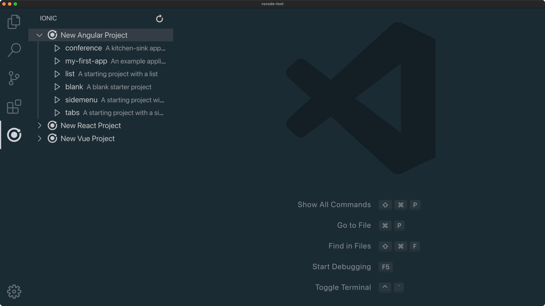Expand the conference starter disclosure triangle

[x=57, y=48]
